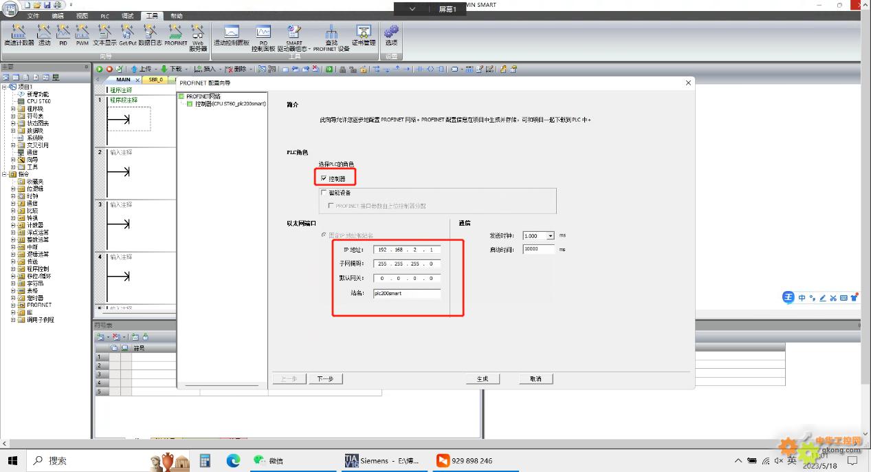
Task: Open the 调试 ribbon tab
Action: click(127, 16)
